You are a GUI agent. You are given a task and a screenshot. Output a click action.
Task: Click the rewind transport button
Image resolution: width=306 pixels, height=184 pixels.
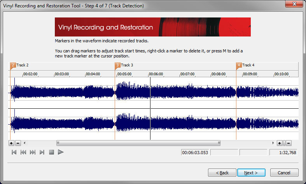pos(23,152)
